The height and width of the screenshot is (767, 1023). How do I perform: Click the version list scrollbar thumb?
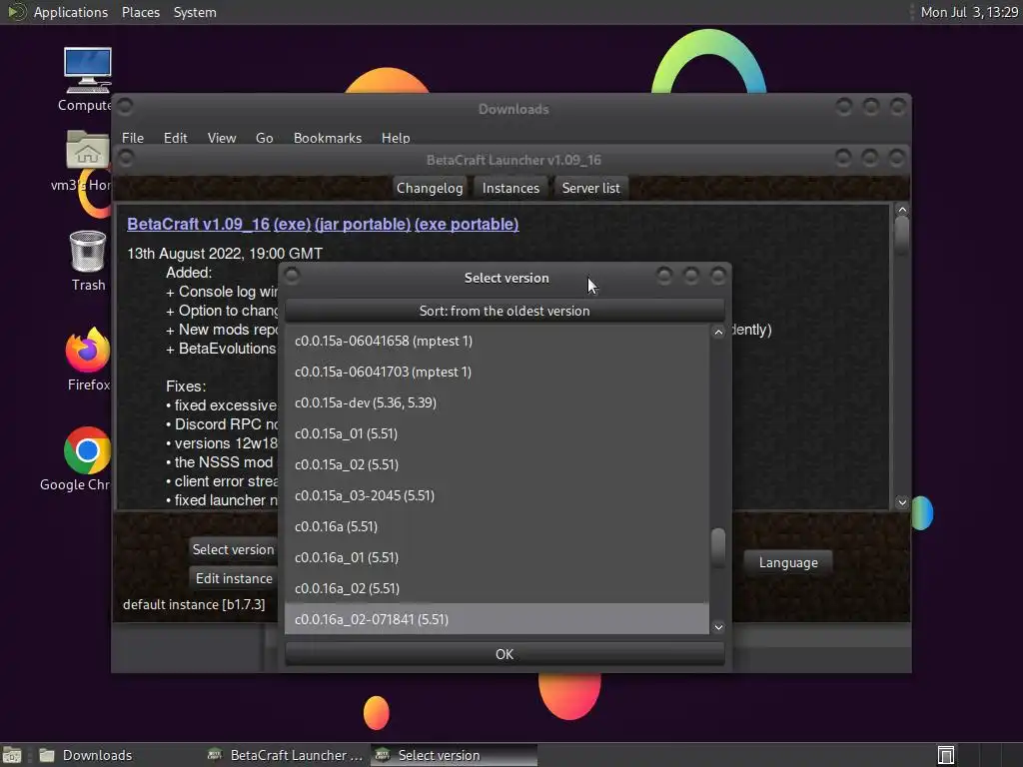(x=718, y=547)
